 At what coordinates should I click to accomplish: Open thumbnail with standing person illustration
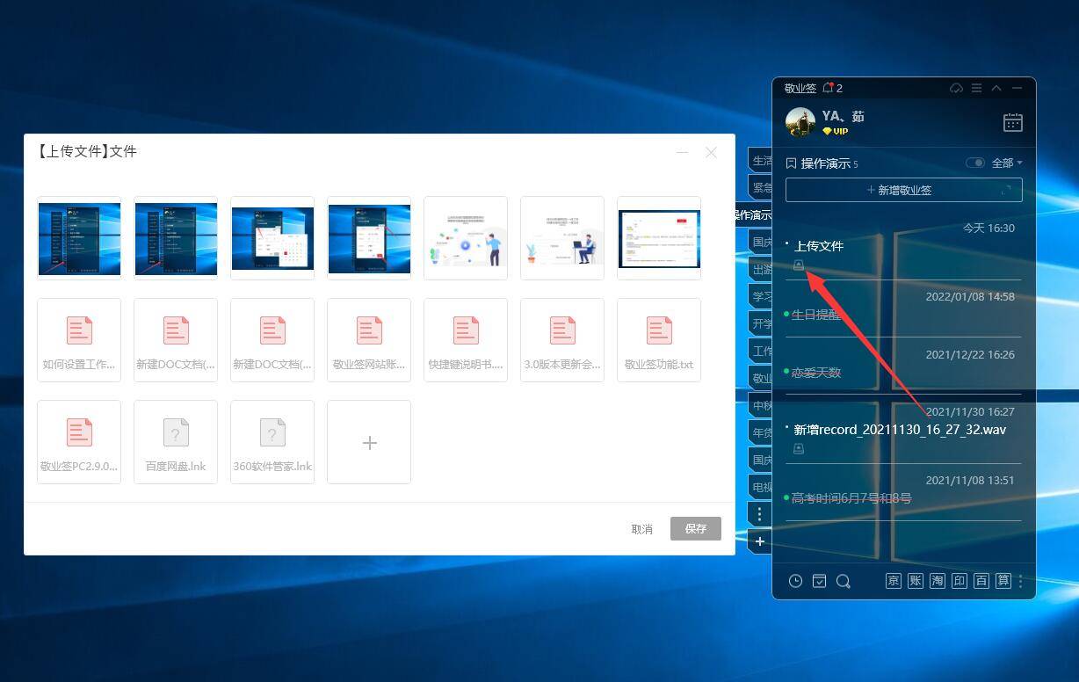[x=466, y=238]
